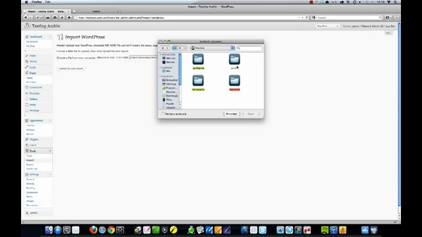422x237 pixels.
Task: Select Documenten in the dialog sidebar
Action: tap(170, 92)
